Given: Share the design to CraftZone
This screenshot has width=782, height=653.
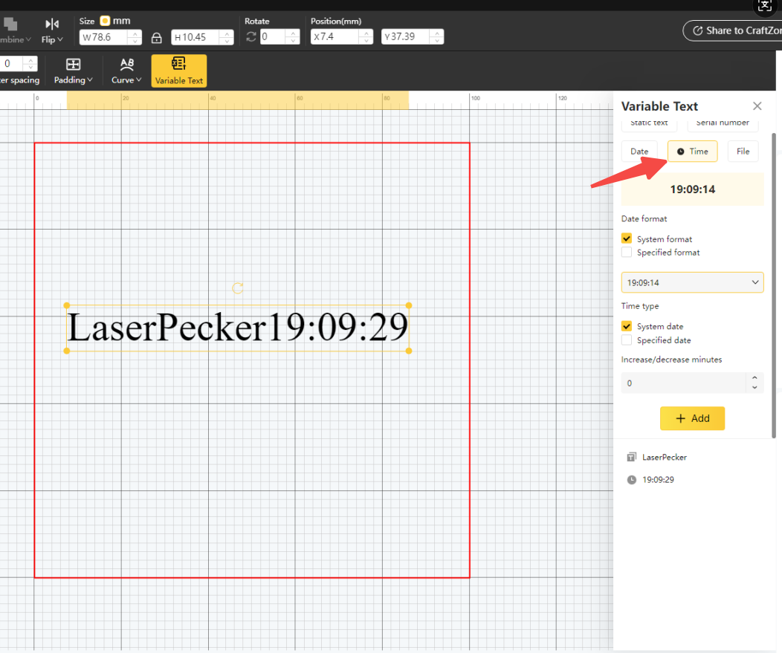Looking at the screenshot, I should (732, 30).
